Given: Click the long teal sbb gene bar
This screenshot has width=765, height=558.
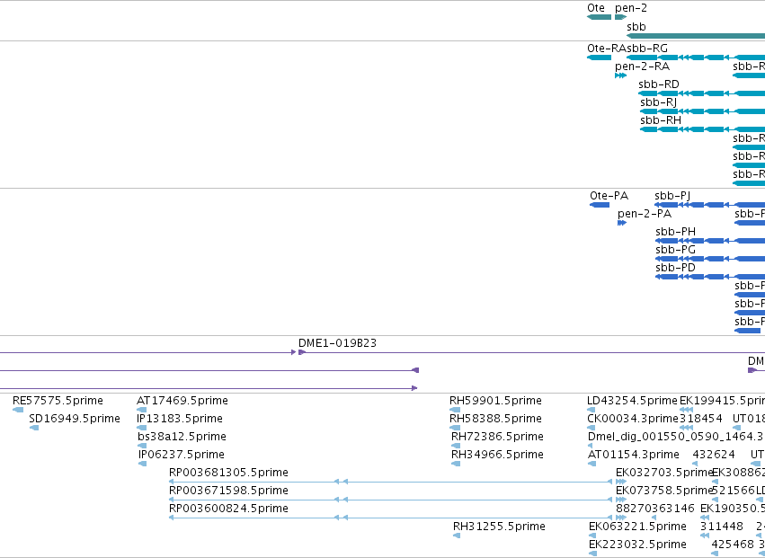Looking at the screenshot, I should 696,36.
